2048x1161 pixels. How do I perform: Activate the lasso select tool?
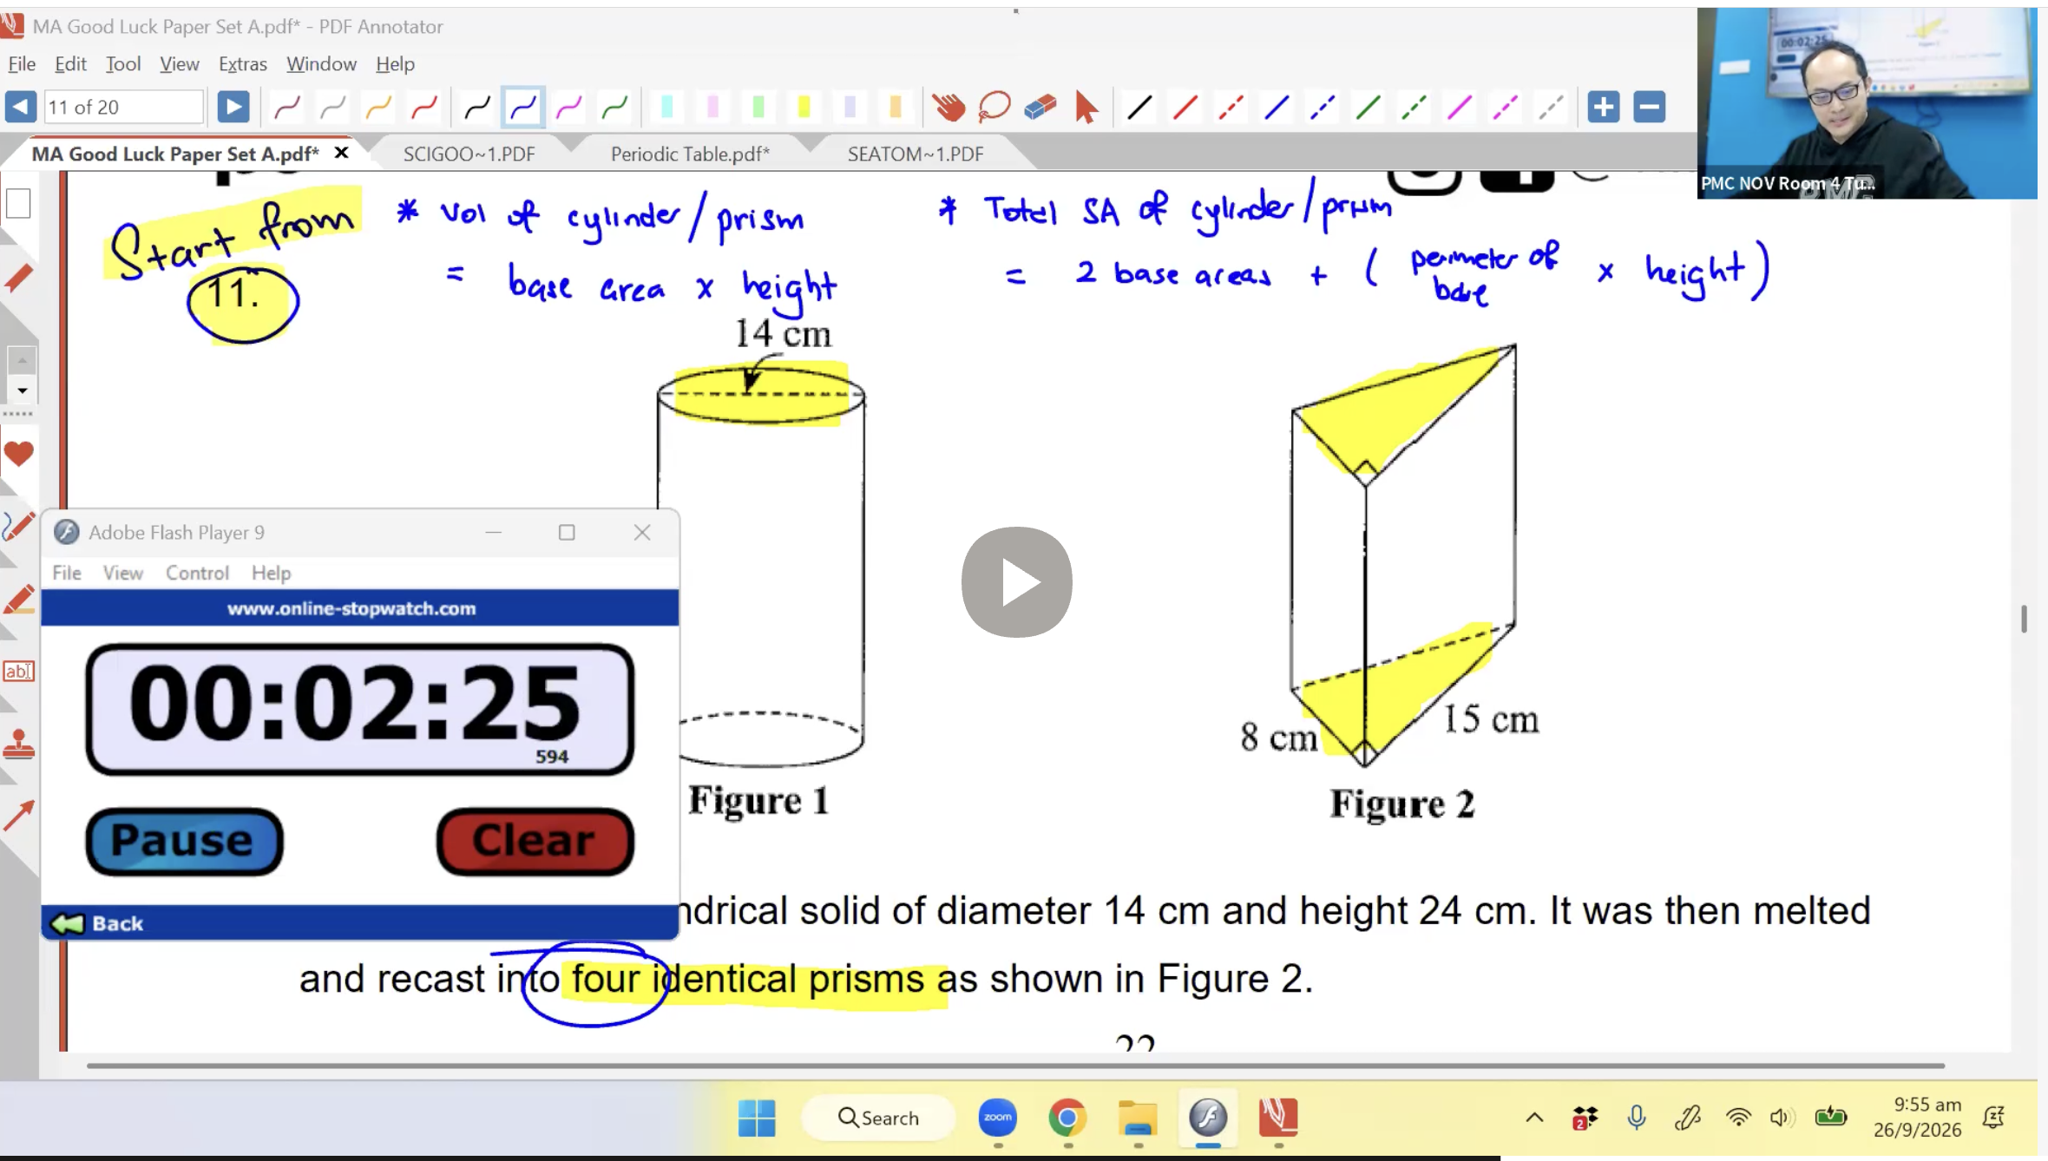(x=994, y=108)
